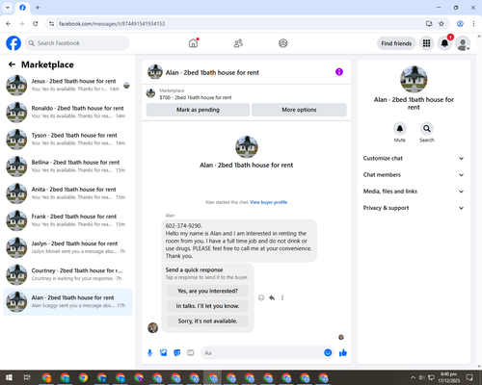
Task: Click the listing thumbnail in right panel
Action: (x=414, y=79)
